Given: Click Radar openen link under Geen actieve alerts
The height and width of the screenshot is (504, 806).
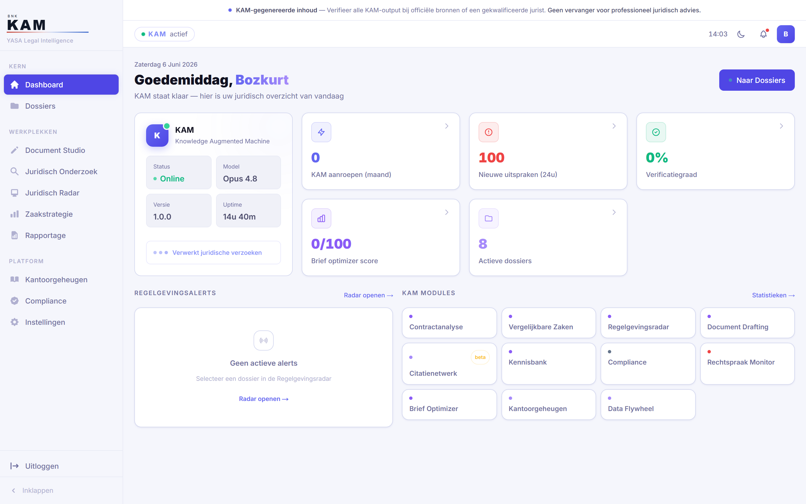Looking at the screenshot, I should pyautogui.click(x=263, y=399).
